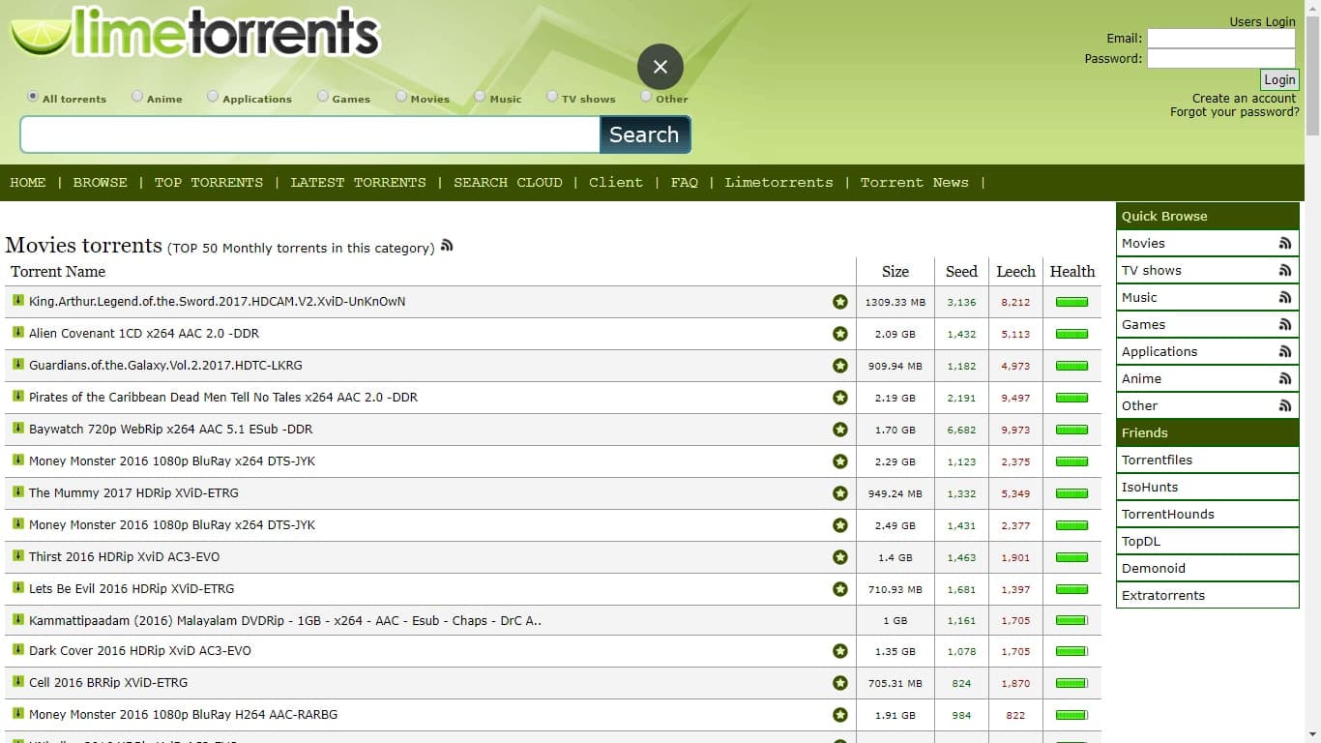1321x743 pixels.
Task: Select the Movies radio button filter
Action: click(401, 97)
